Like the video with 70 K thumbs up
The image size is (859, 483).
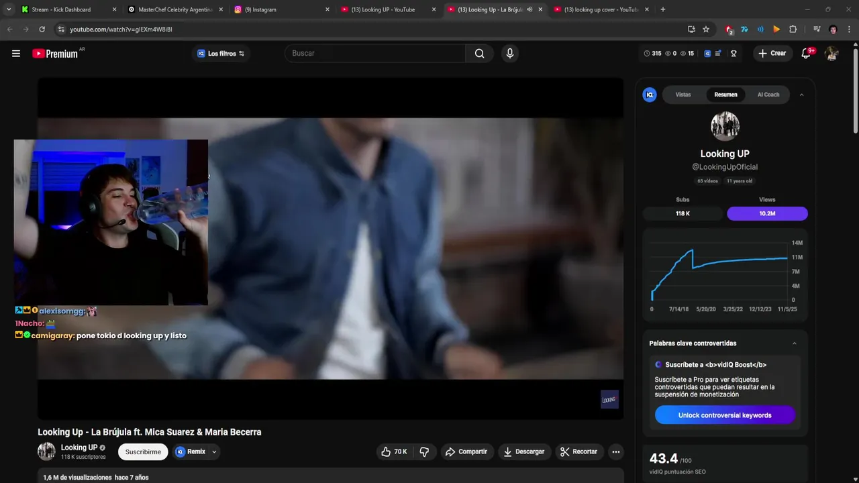[394, 451]
